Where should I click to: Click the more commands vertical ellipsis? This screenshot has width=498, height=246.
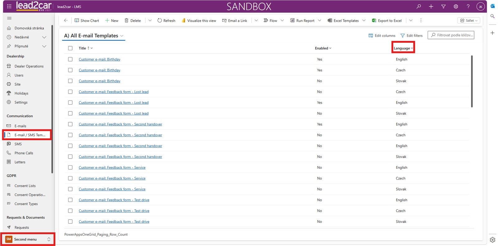click(x=421, y=20)
